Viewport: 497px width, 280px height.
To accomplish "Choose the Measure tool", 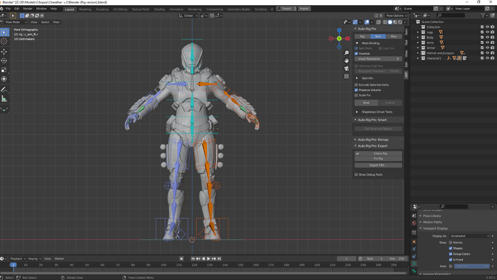I will [x=4, y=99].
